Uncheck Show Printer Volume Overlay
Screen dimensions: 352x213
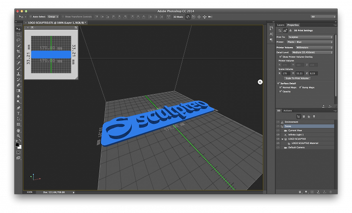pos(280,57)
